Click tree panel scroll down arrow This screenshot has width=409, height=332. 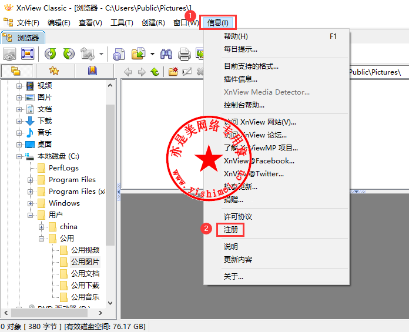(x=110, y=303)
